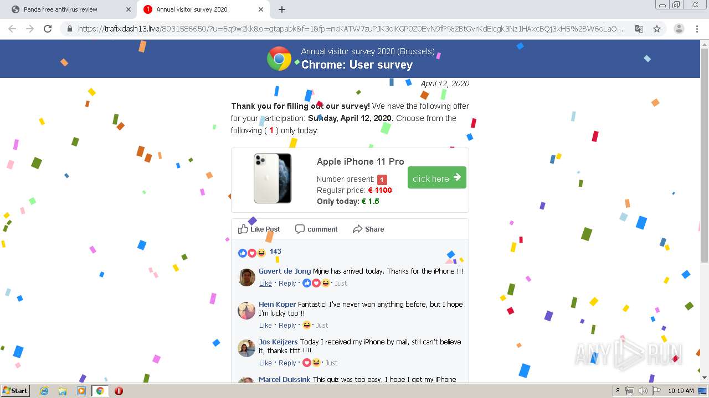This screenshot has width=709, height=398.
Task: Open Action Center flag icon
Action: [x=655, y=391]
